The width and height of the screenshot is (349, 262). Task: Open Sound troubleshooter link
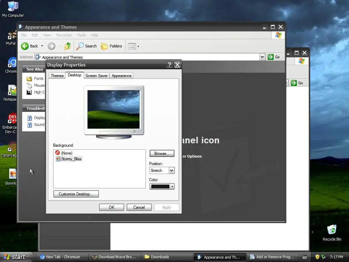tap(36, 125)
